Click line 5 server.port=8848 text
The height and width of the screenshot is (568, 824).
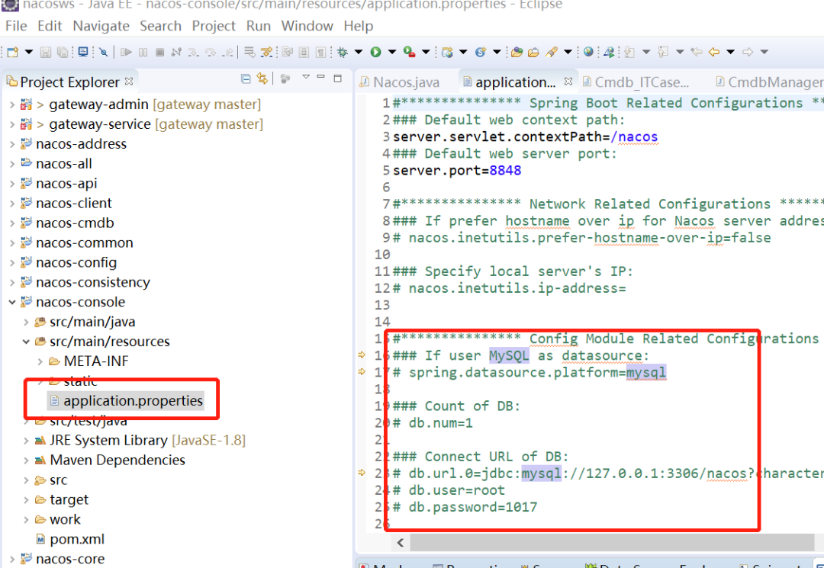pyautogui.click(x=457, y=170)
